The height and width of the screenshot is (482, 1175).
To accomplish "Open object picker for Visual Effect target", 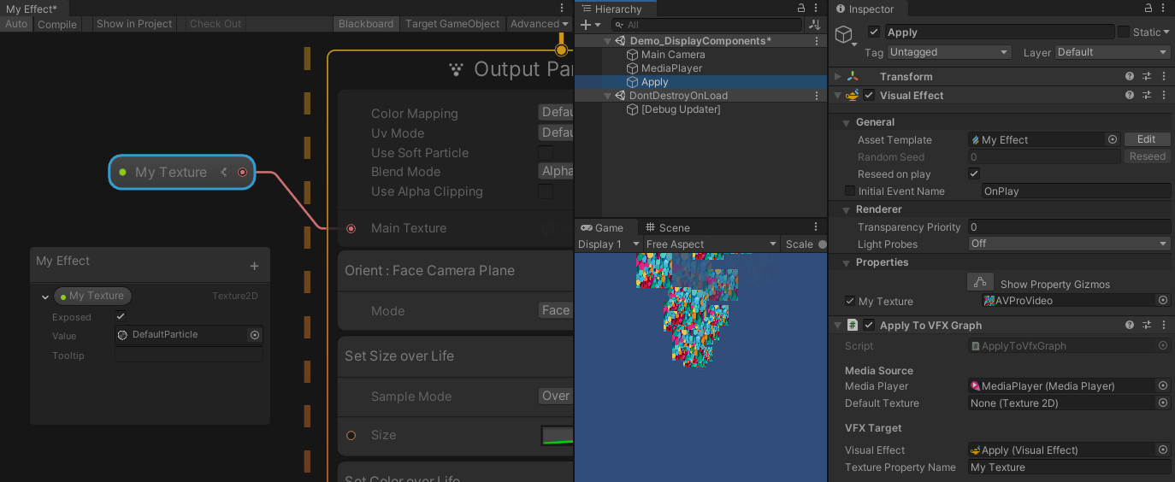I will tap(1163, 450).
